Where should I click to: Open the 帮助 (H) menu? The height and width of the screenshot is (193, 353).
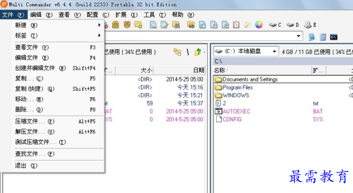point(183,15)
